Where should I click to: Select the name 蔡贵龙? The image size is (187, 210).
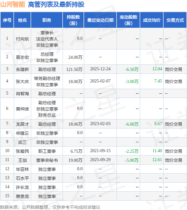pyautogui.click(x=22, y=196)
